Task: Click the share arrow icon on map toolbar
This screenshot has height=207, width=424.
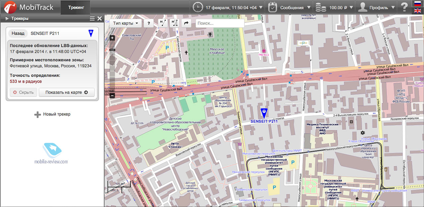Action: coord(186,23)
